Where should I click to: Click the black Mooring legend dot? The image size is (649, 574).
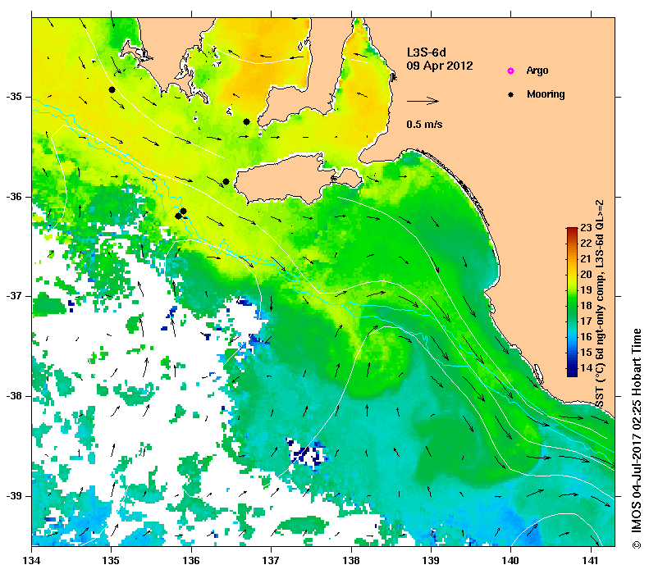pyautogui.click(x=511, y=94)
